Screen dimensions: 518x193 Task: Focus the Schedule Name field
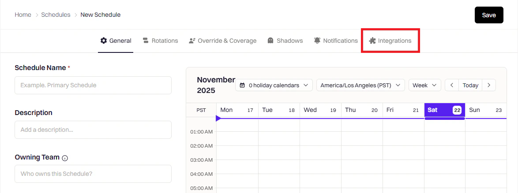coord(93,85)
